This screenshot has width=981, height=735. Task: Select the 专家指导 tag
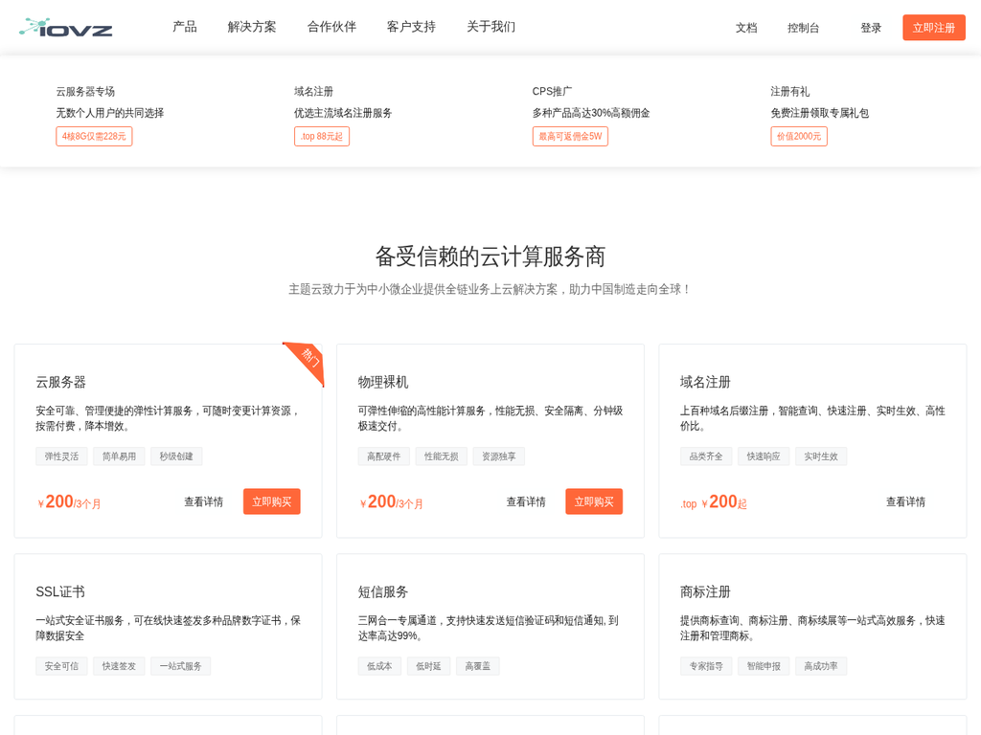click(x=706, y=666)
